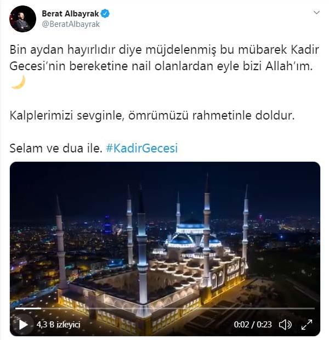Click the blue illuminated mosque dome in the video
The width and height of the screenshot is (329, 340).
pyautogui.click(x=181, y=240)
